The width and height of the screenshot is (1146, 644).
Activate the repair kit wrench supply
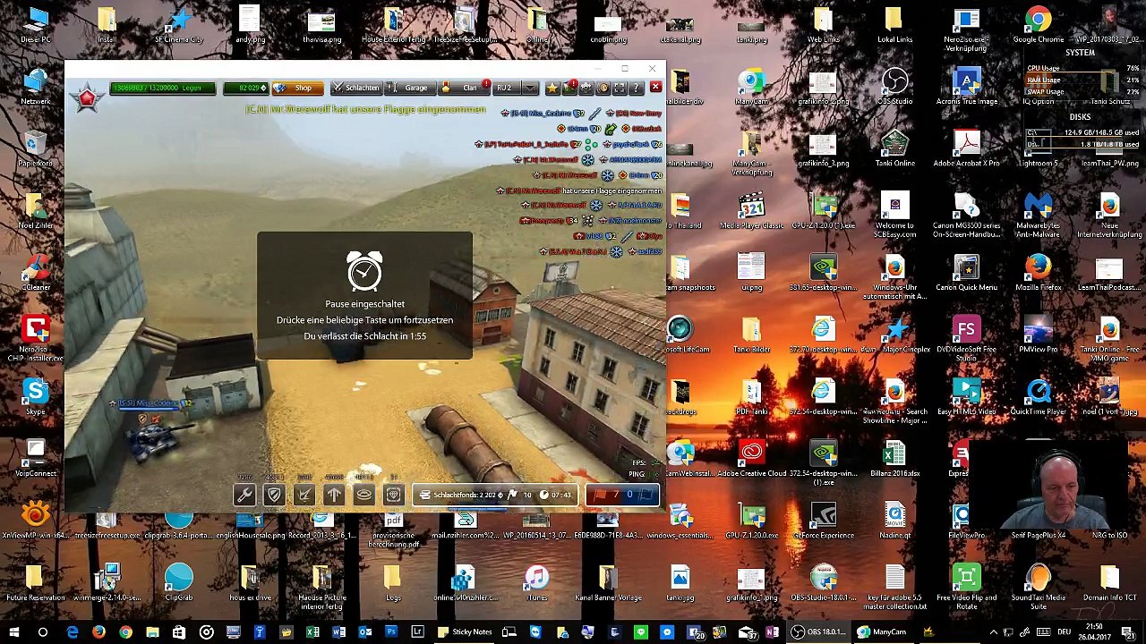coord(244,495)
